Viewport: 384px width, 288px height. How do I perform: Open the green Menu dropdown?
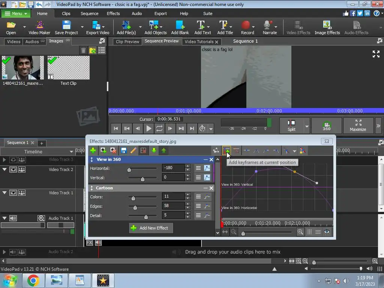pos(16,13)
